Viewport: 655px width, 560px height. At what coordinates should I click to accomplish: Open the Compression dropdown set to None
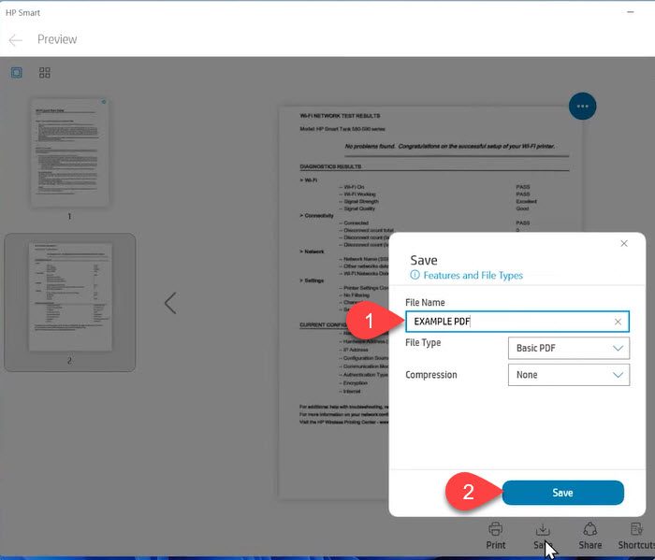[569, 375]
